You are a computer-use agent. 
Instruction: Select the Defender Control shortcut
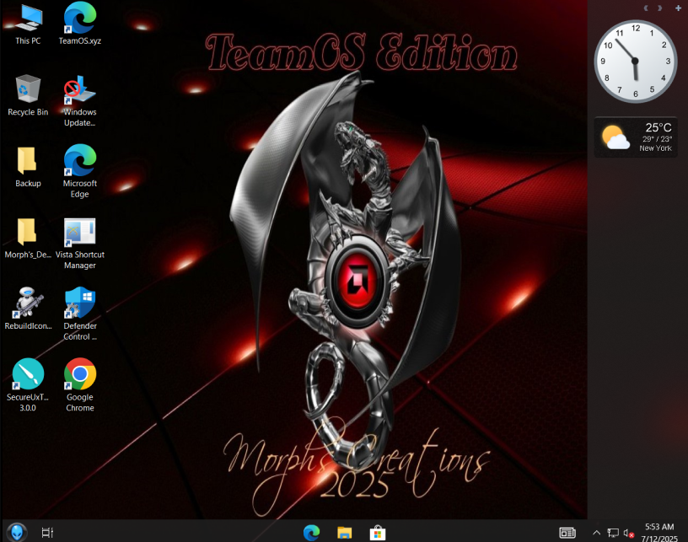tap(80, 314)
